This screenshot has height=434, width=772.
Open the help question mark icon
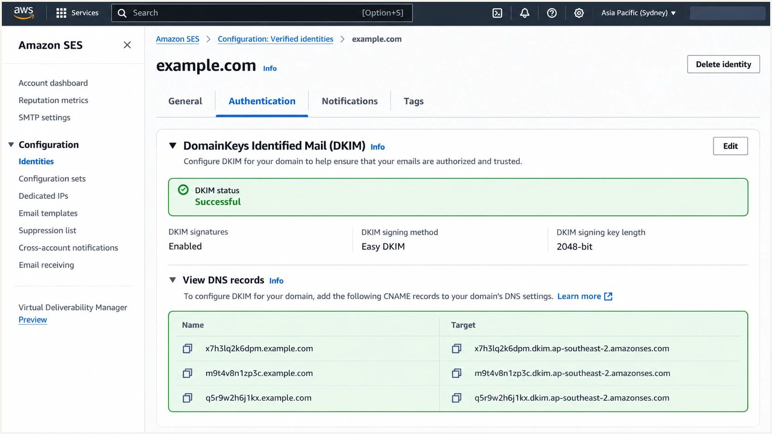click(552, 13)
